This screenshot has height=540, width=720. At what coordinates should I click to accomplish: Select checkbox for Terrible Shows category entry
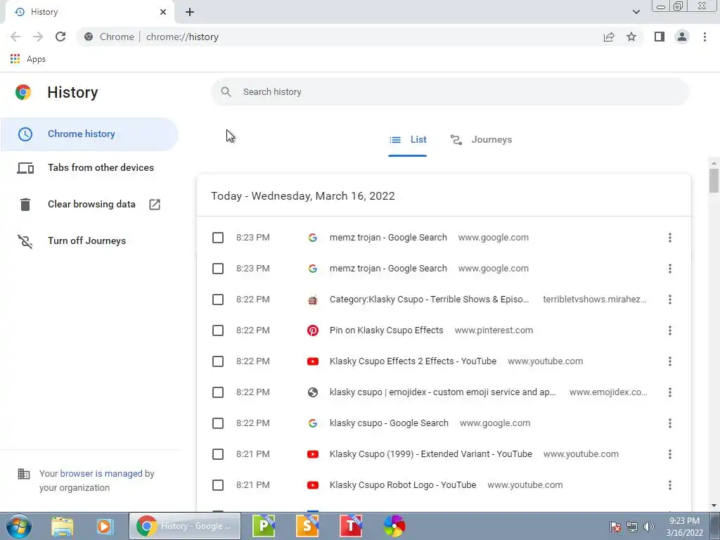218,300
